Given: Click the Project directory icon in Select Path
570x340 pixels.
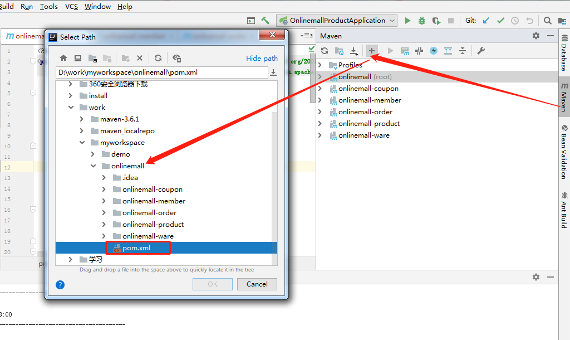Looking at the screenshot, I should 93,58.
